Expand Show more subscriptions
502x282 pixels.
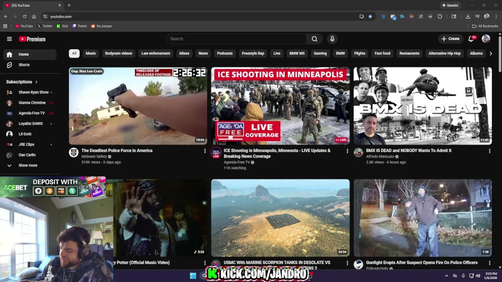coord(30,165)
